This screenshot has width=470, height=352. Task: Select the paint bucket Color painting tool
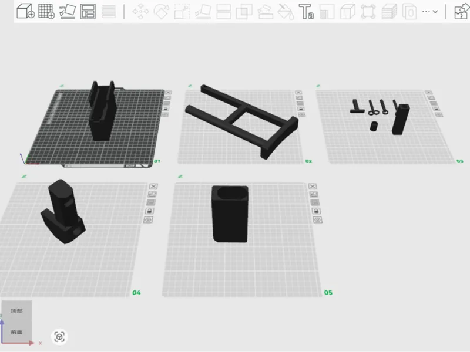click(286, 11)
